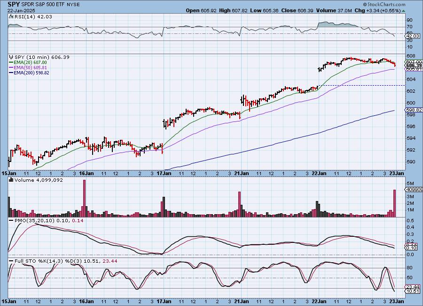Image resolution: width=423 pixels, height=306 pixels.
Task: Click the 0.10 PMO axis value tag
Action: click(x=412, y=248)
